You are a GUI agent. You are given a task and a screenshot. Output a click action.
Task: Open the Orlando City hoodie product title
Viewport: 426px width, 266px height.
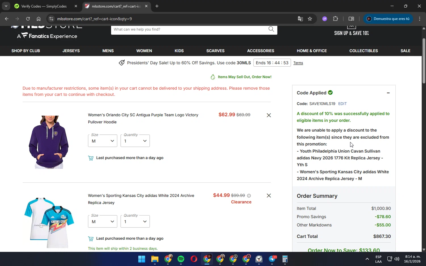pyautogui.click(x=143, y=118)
